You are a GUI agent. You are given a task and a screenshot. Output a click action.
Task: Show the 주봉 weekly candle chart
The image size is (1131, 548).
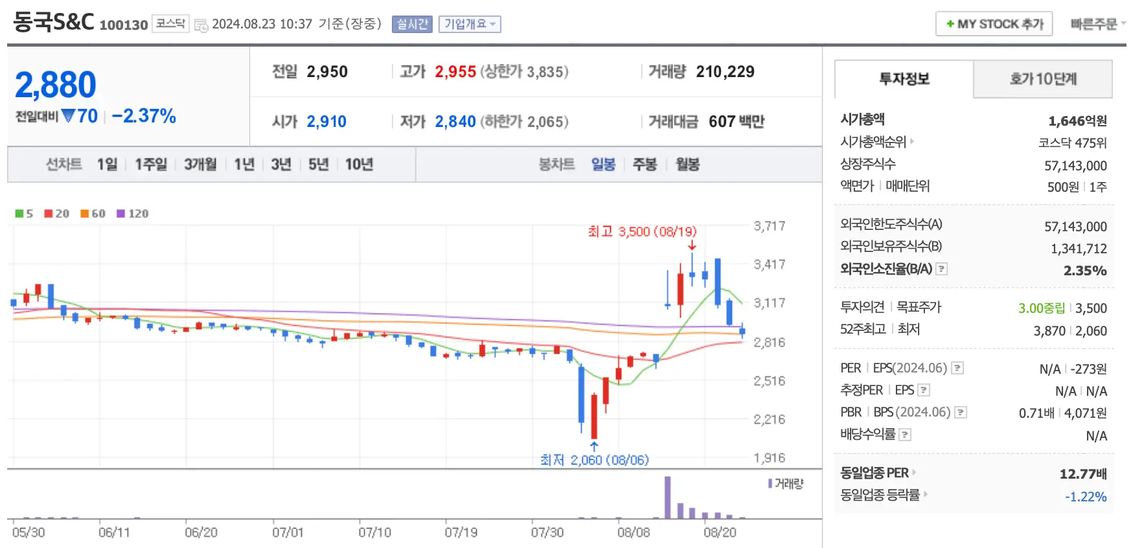(x=645, y=165)
